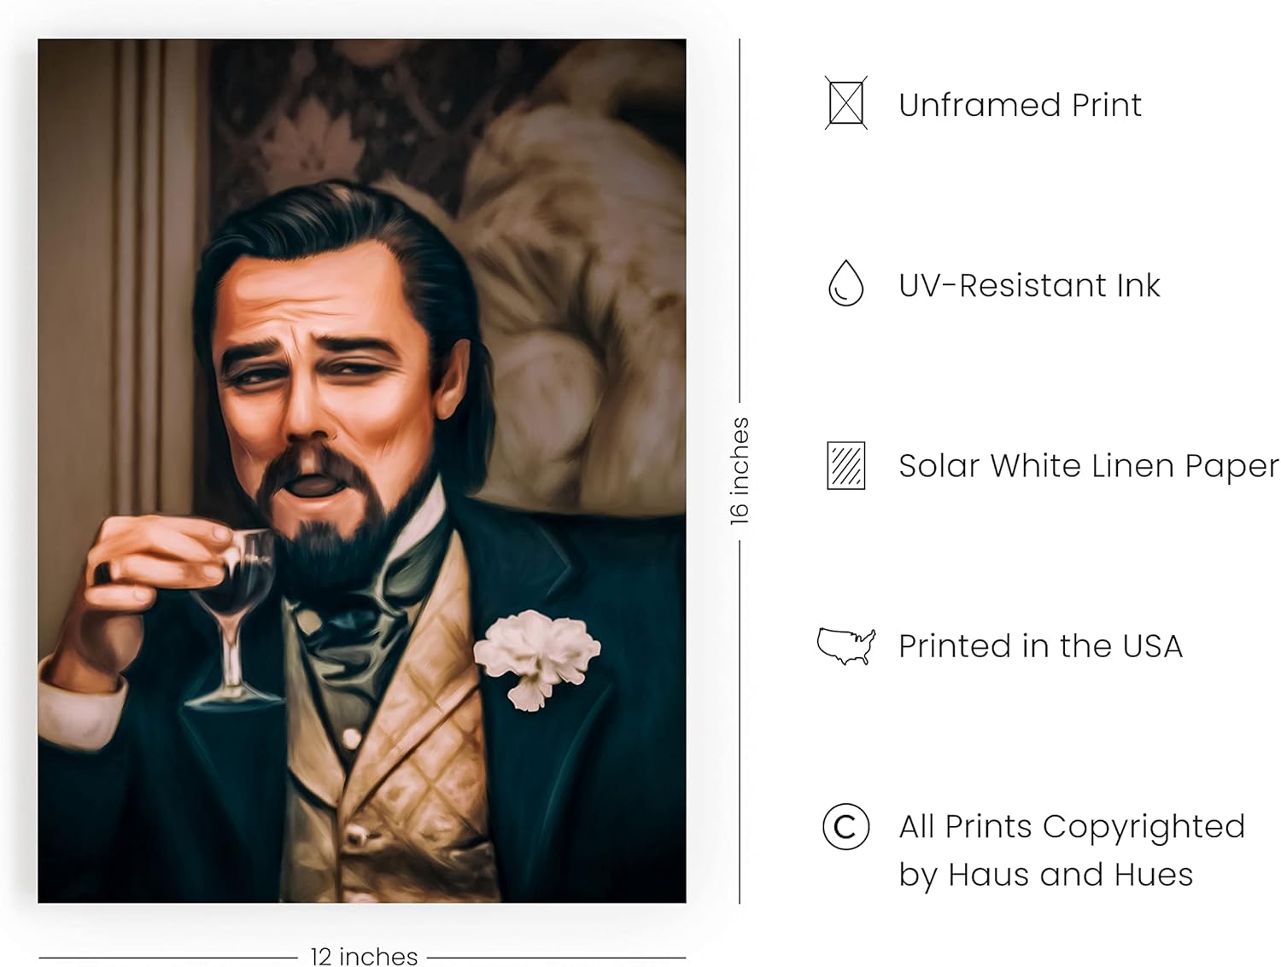
Task: Click "All Prints Copyrighted" text line
Action: [x=1071, y=826]
